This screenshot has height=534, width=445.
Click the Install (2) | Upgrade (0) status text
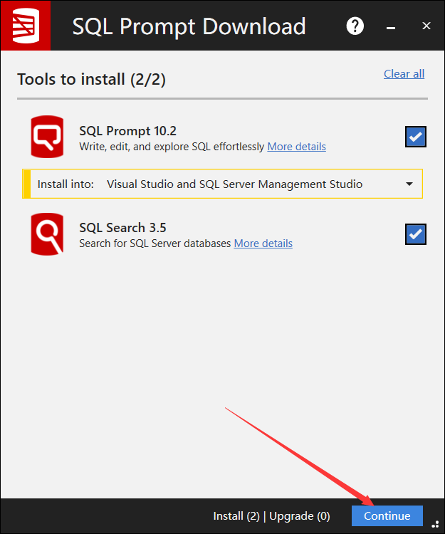click(272, 516)
